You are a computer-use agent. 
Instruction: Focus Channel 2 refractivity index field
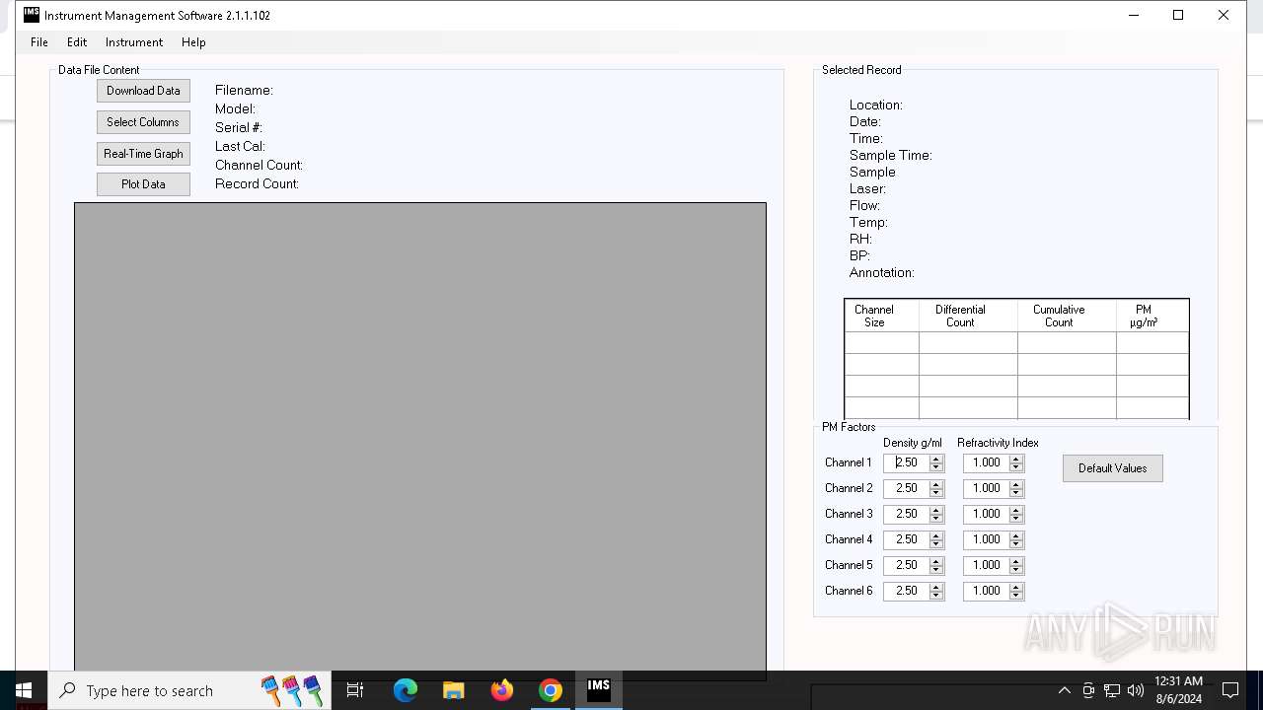pos(986,488)
